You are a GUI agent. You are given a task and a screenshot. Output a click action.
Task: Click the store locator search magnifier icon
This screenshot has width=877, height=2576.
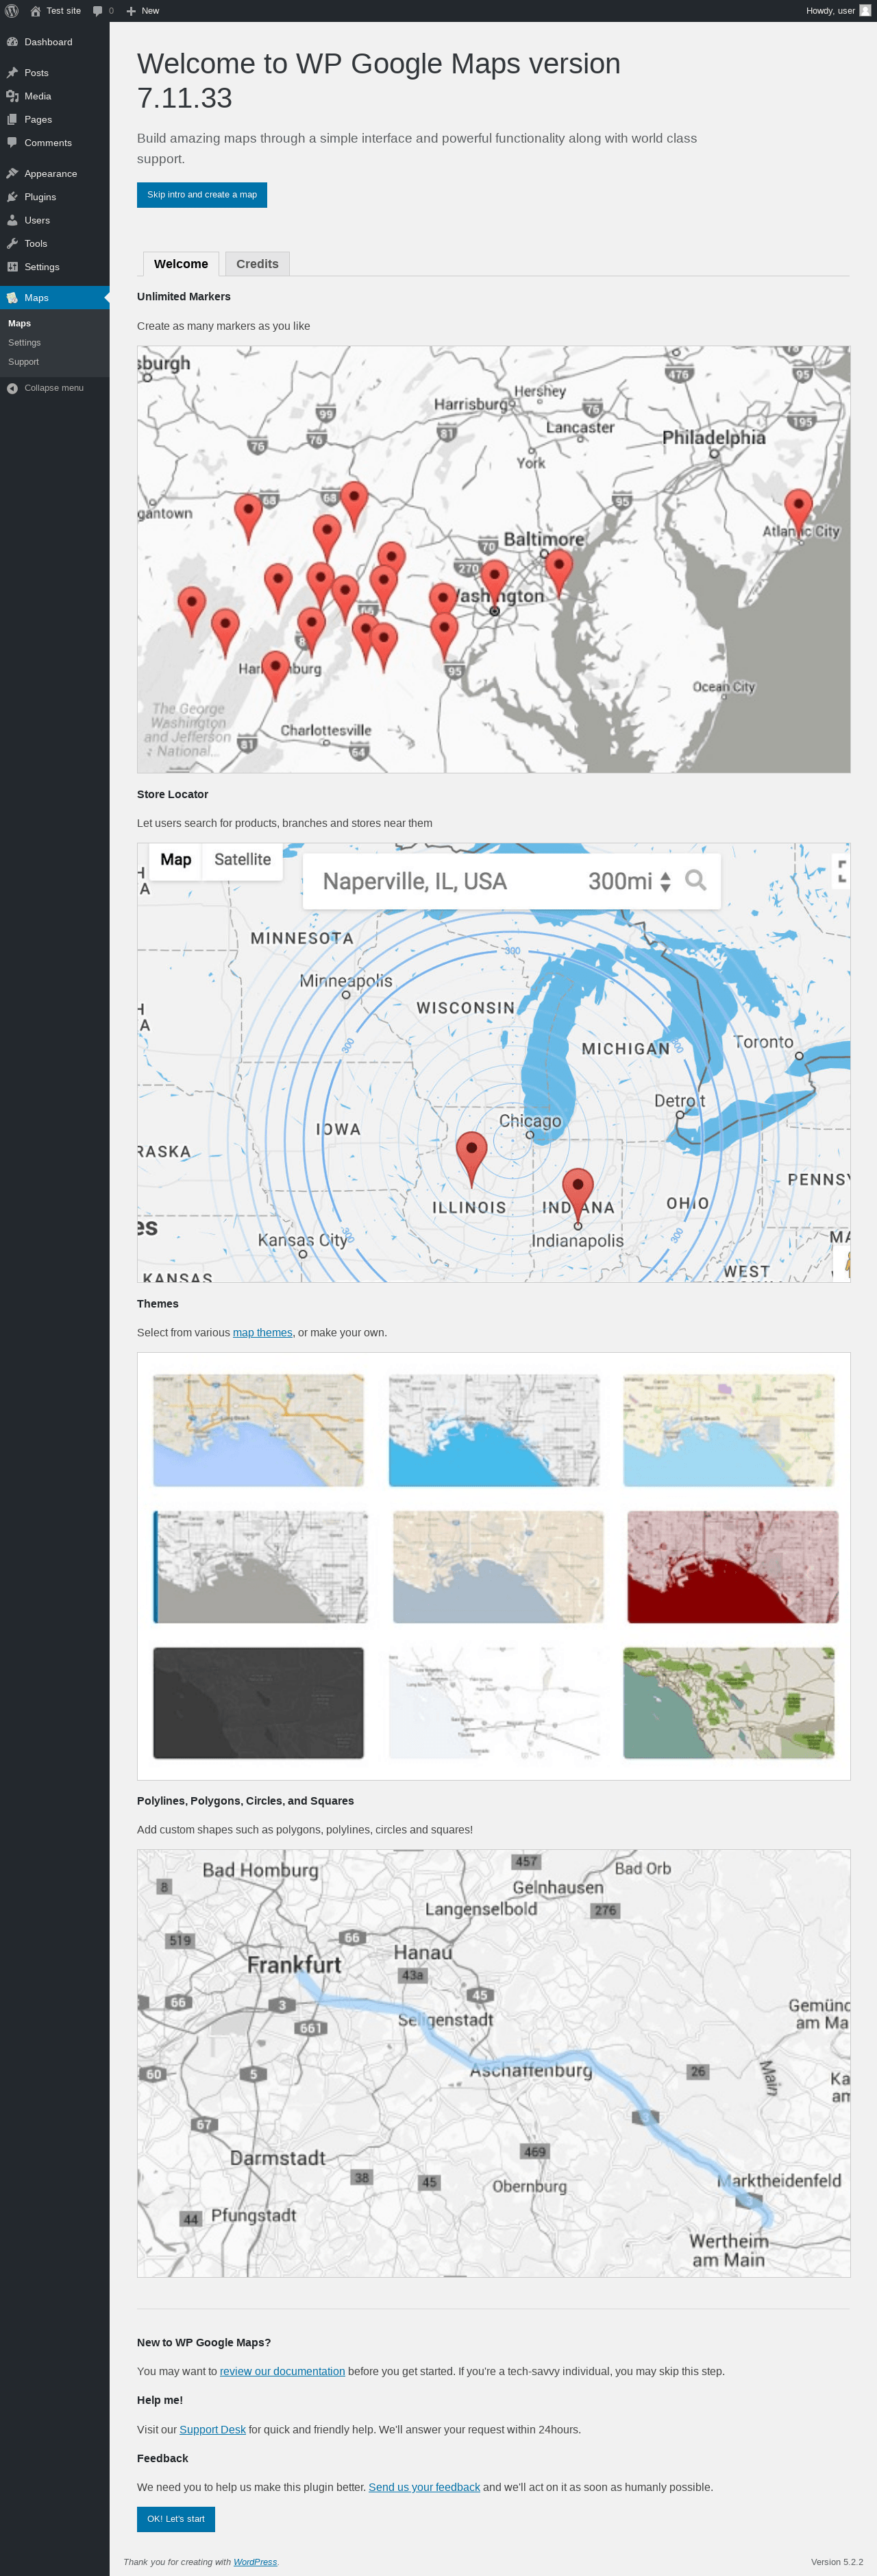(695, 880)
